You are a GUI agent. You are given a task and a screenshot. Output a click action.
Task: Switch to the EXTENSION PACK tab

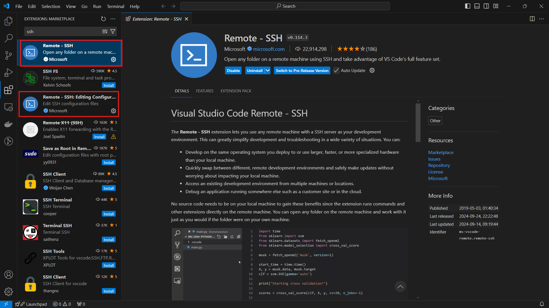pyautogui.click(x=236, y=91)
